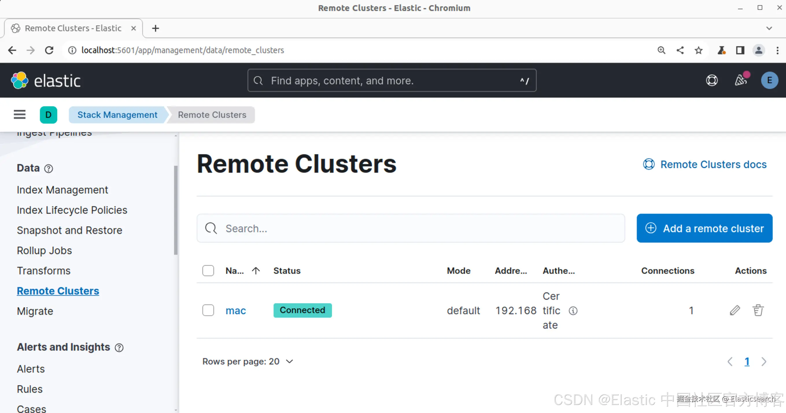The width and height of the screenshot is (786, 413).
Task: Open the user avatar E menu
Action: point(769,81)
